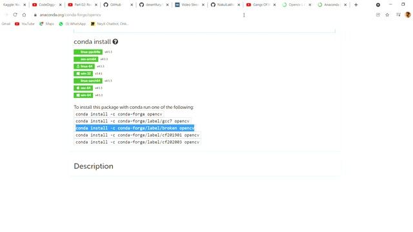Click the label/cf201901 install command

[x=137, y=135]
